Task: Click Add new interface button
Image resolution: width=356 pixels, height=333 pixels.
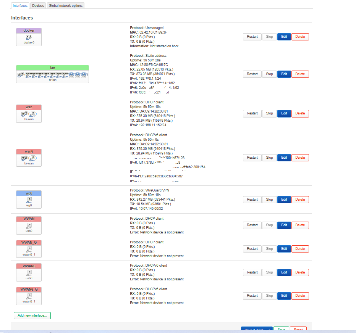Action: 32,315
